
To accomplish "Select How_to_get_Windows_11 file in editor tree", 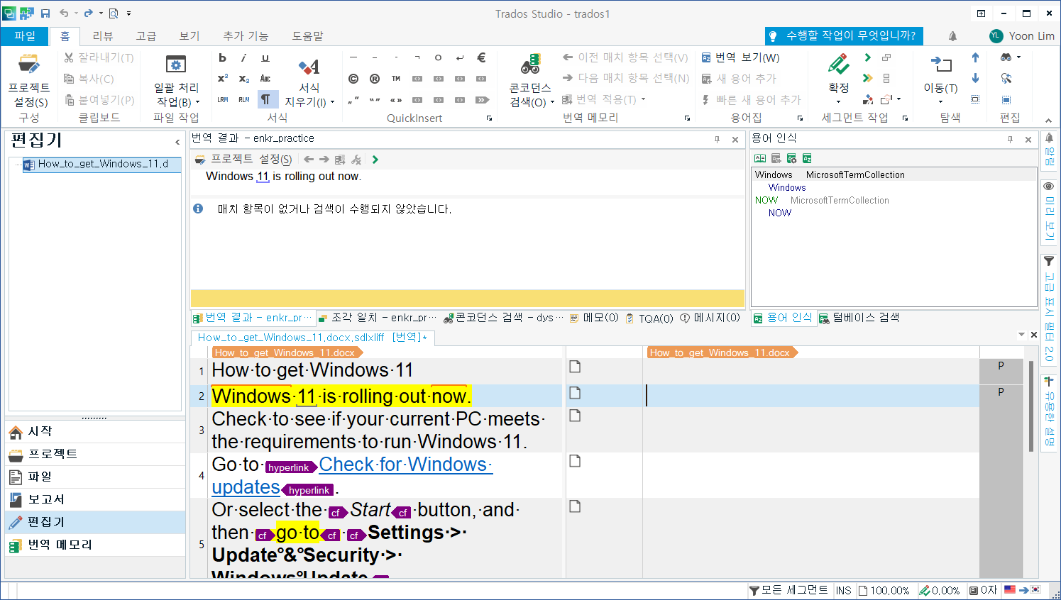I will pyautogui.click(x=102, y=164).
